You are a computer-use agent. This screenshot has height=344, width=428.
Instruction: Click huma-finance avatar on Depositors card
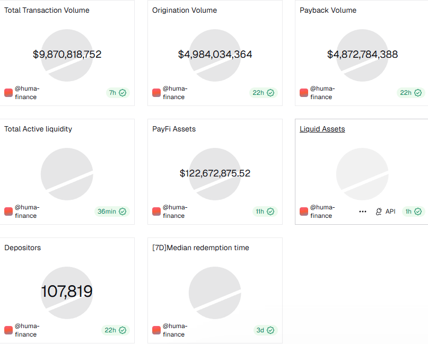point(8,330)
